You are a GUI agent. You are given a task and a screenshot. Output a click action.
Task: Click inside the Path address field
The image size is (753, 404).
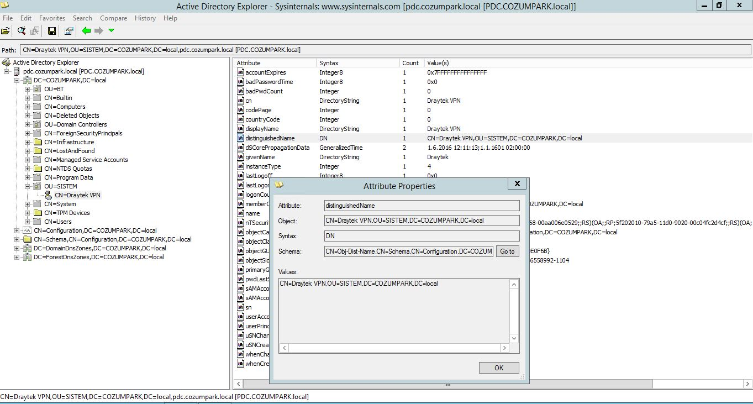coord(385,50)
